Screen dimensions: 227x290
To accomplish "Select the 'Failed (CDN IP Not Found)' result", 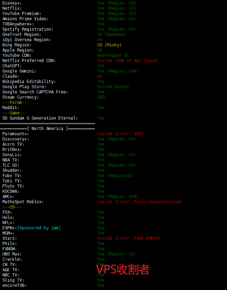I will [128, 61].
